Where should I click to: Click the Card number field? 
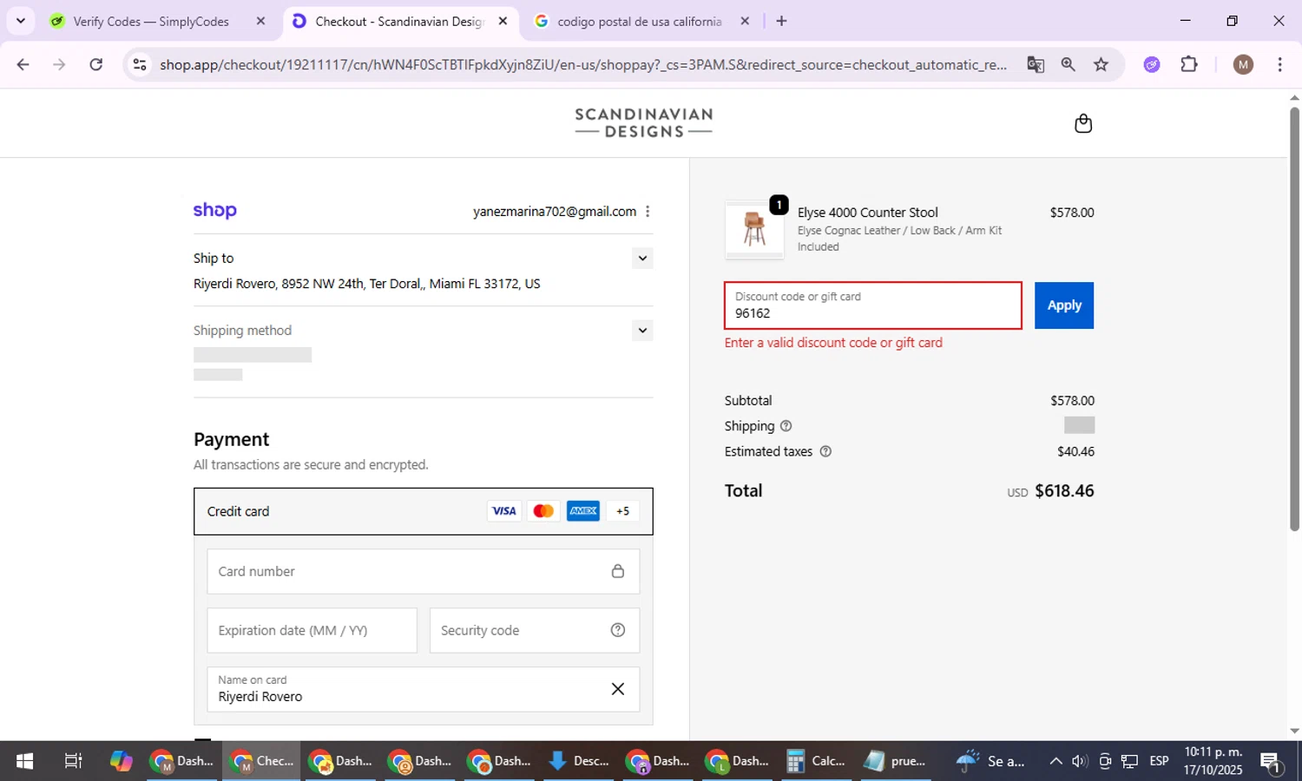[x=424, y=571]
